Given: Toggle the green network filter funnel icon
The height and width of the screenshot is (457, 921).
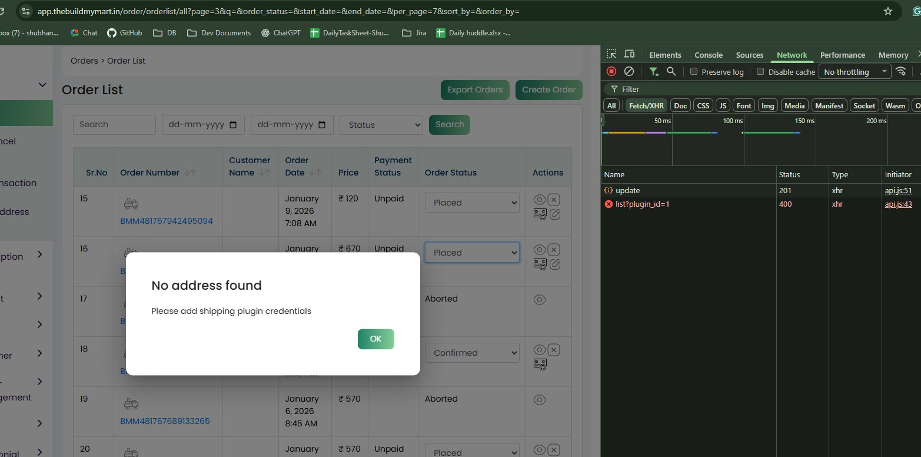Looking at the screenshot, I should point(653,71).
